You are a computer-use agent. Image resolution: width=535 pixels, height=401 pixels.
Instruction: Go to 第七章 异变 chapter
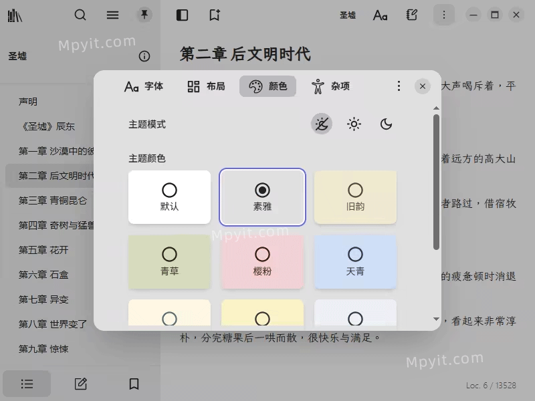(43, 299)
